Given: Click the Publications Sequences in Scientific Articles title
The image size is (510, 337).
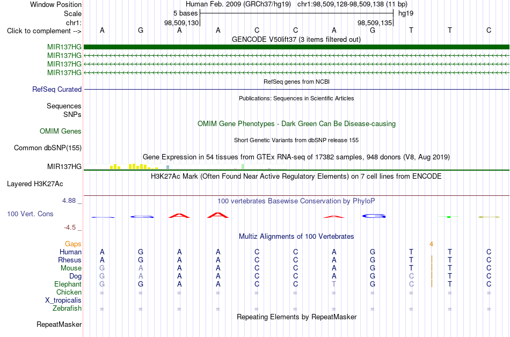Looking at the screenshot, I should (x=296, y=98).
